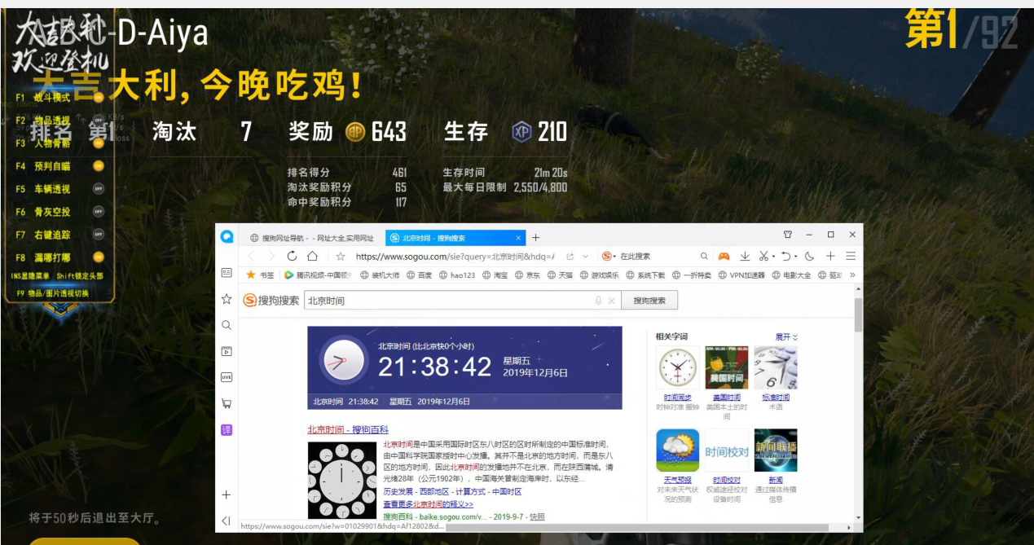The image size is (1034, 545).
Task: Click the 搜狗搜索 search button
Action: 649,301
